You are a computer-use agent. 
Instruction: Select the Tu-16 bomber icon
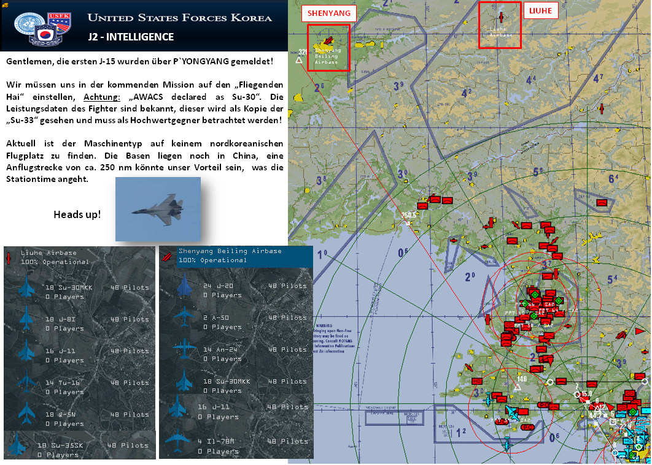pyautogui.click(x=26, y=382)
